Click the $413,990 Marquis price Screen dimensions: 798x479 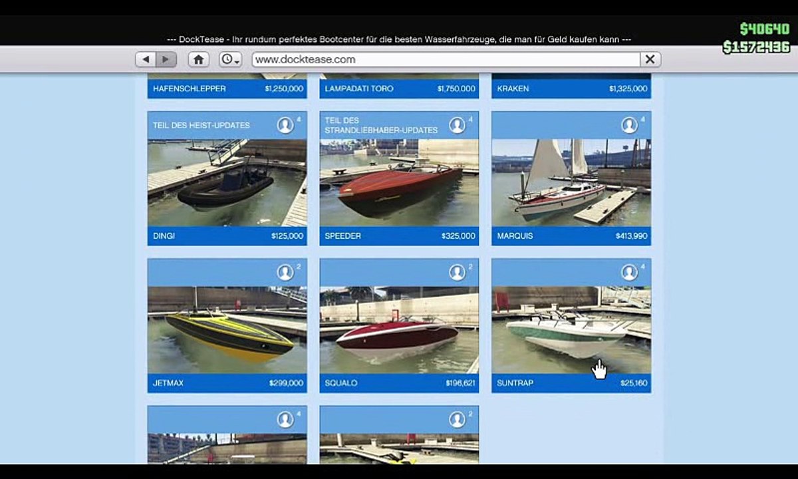[x=631, y=236]
